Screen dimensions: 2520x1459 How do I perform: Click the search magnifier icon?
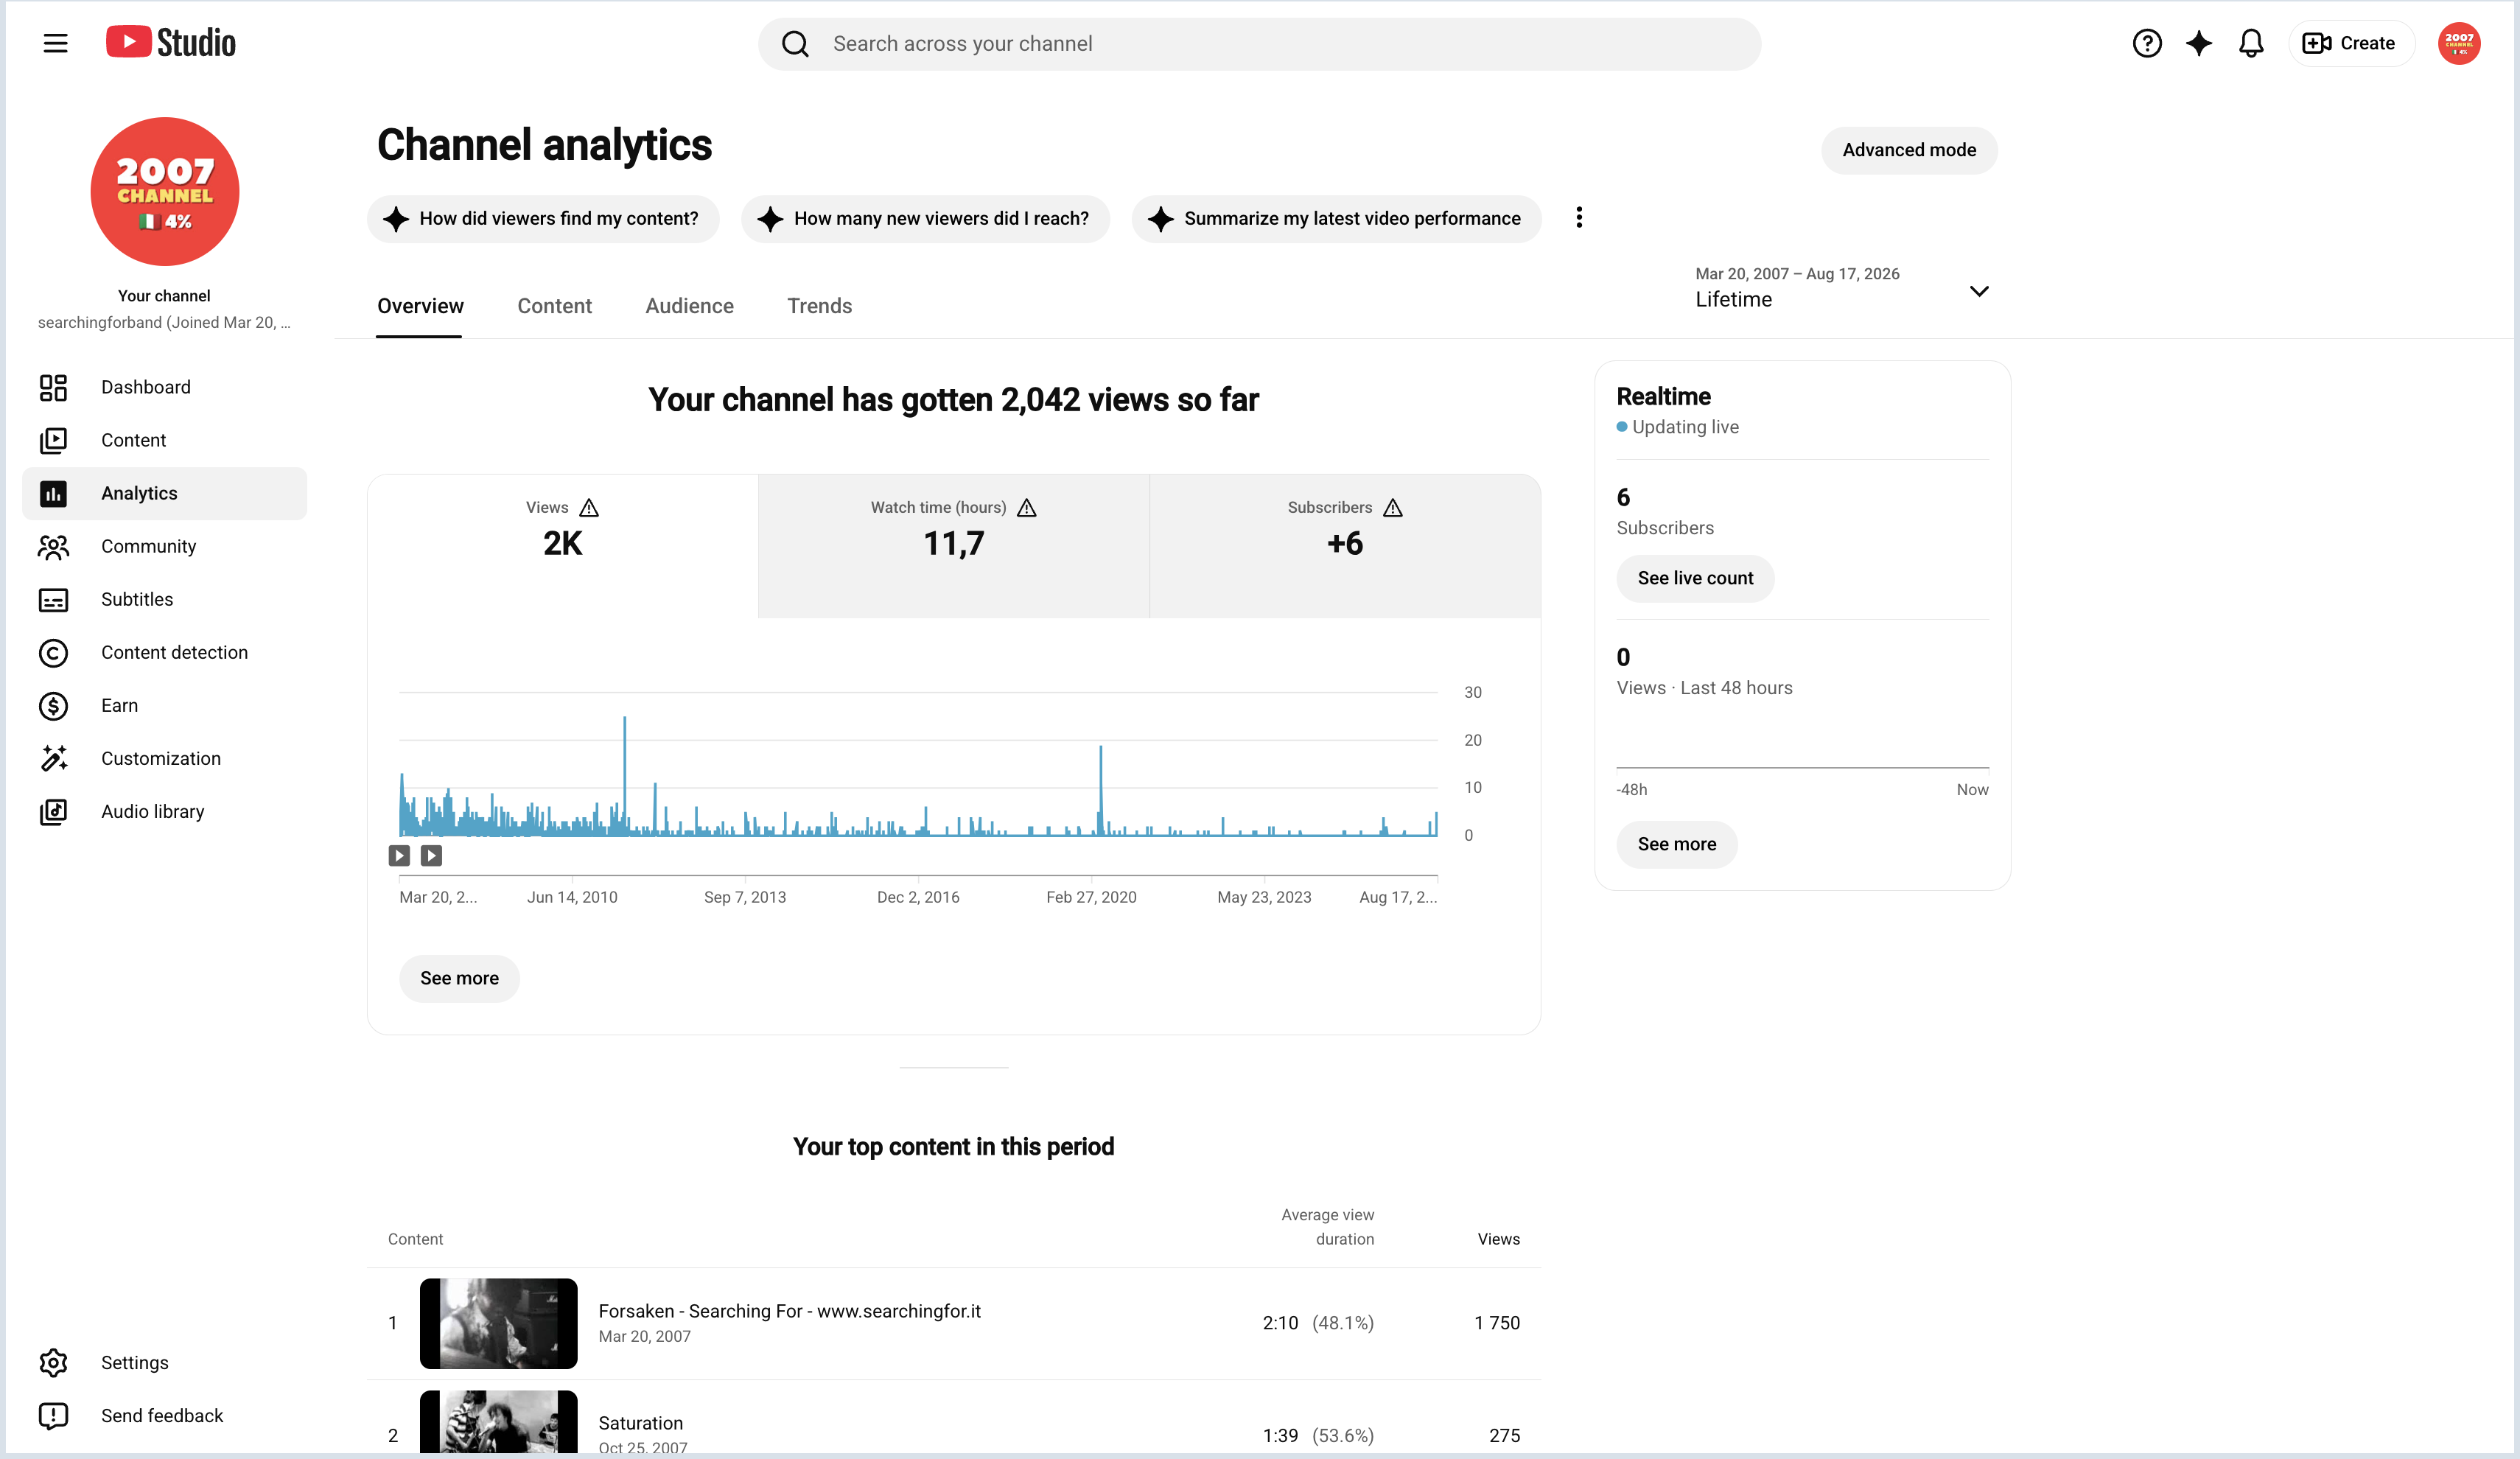tap(795, 44)
